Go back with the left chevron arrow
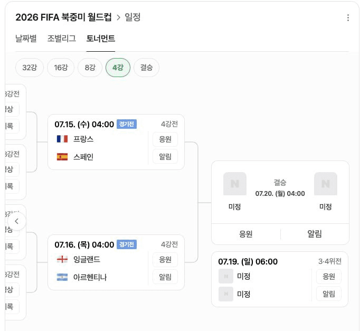This screenshot has width=360, height=331. click(x=16, y=221)
